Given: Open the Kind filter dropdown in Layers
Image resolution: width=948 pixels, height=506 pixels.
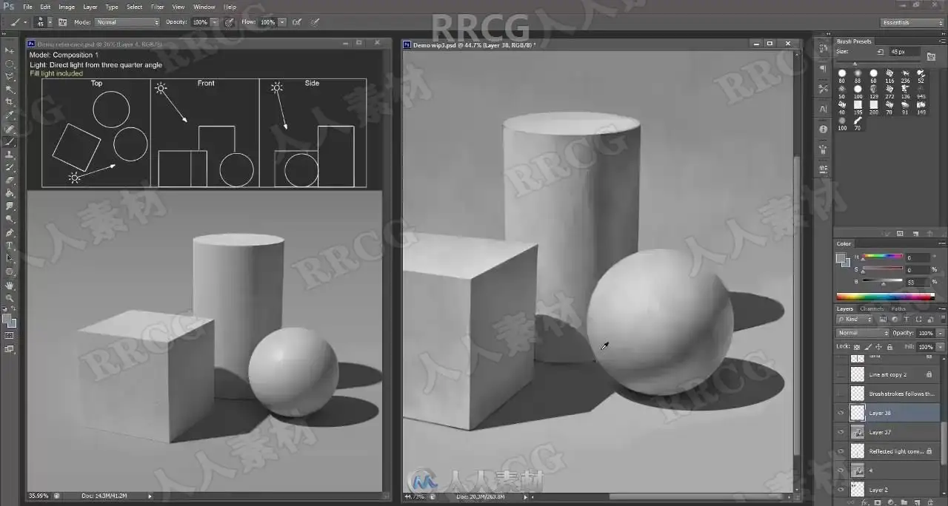Looking at the screenshot, I should (x=855, y=320).
